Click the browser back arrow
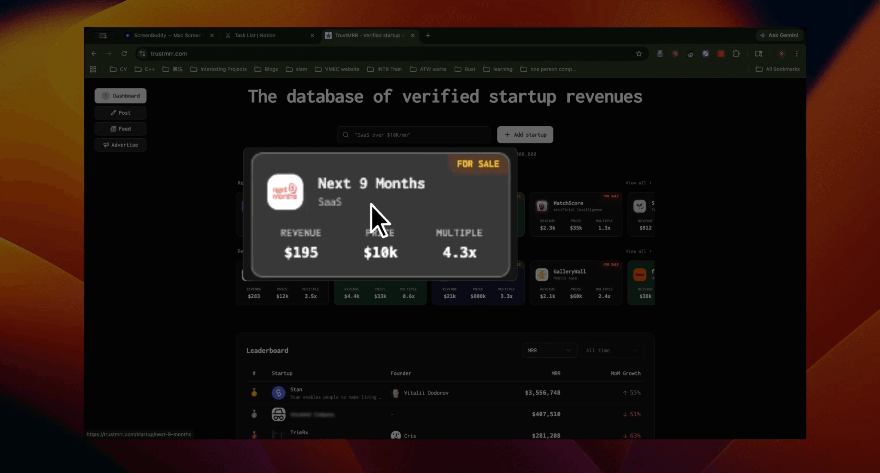This screenshot has width=880, height=473. point(94,54)
